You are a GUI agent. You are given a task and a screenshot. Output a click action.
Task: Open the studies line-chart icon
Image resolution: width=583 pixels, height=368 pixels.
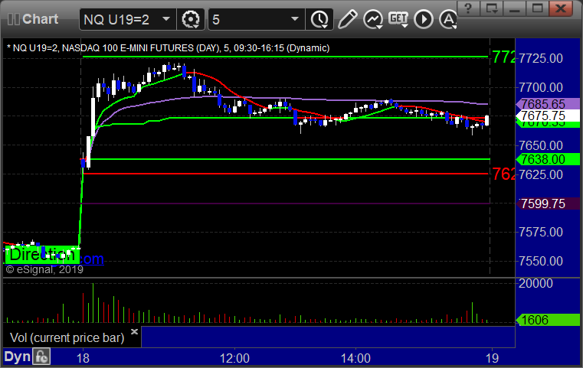(373, 19)
